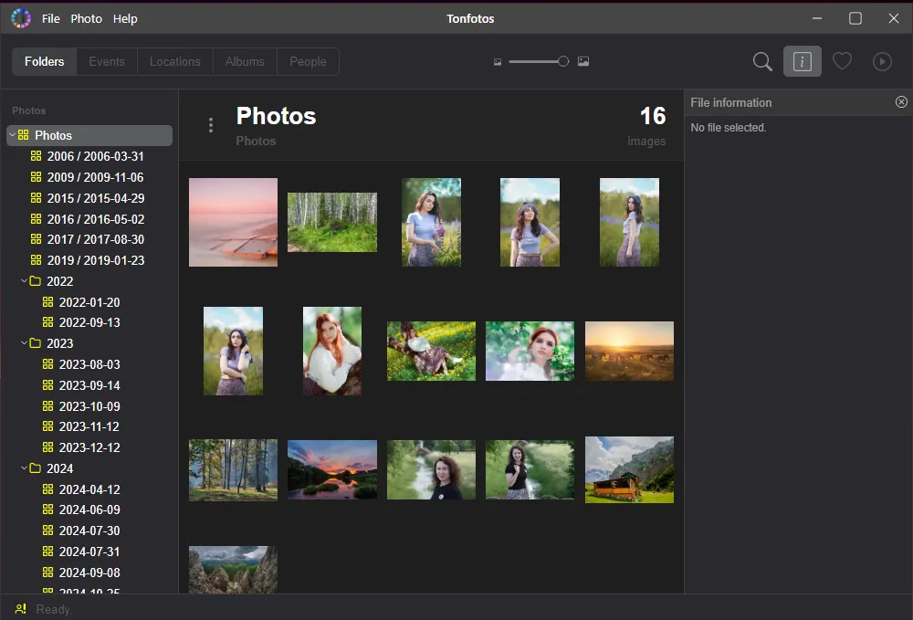Start slideshow with the play icon
Image resolution: width=913 pixels, height=620 pixels.
tap(882, 61)
